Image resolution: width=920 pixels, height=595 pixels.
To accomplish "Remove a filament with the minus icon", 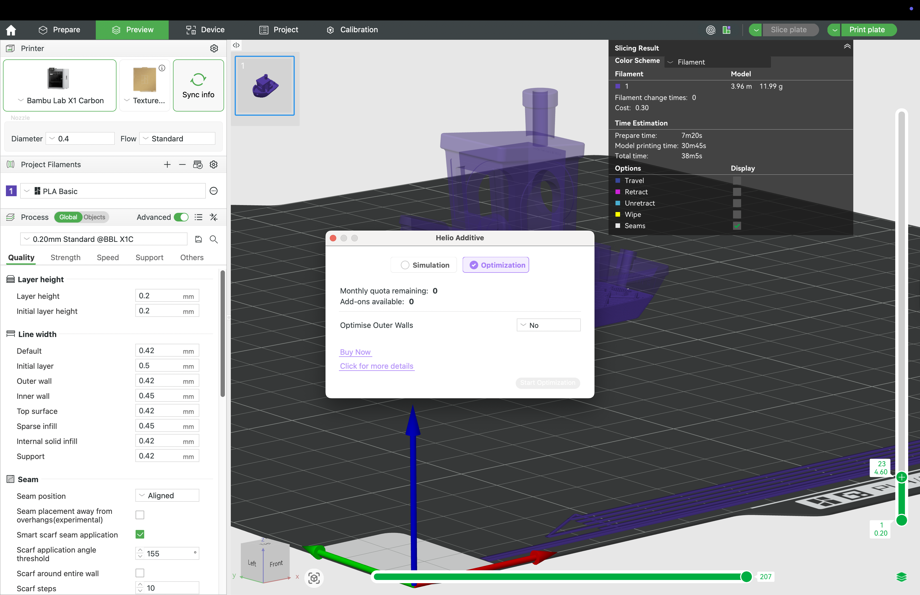I will point(182,164).
